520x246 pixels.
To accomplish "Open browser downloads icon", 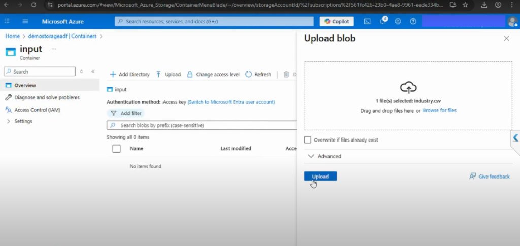I will (484, 5).
